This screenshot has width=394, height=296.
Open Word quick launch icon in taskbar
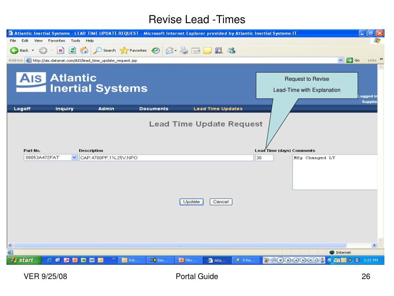[92, 260]
